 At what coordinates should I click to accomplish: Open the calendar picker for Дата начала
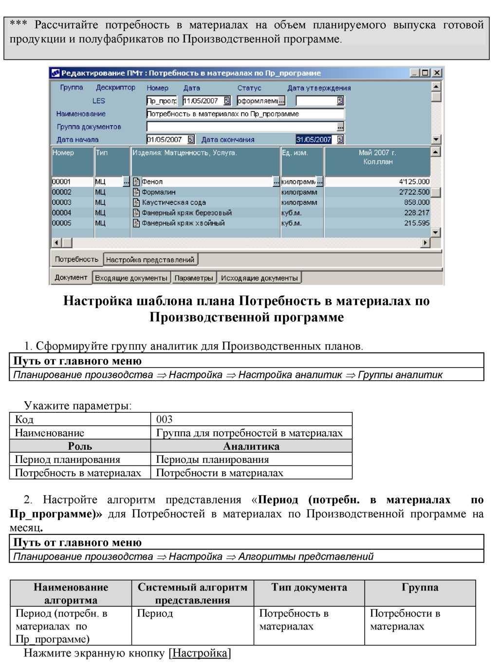[191, 139]
